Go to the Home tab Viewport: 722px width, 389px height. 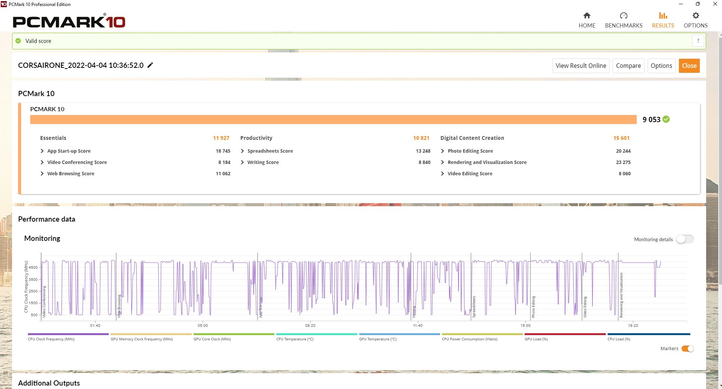pyautogui.click(x=587, y=20)
